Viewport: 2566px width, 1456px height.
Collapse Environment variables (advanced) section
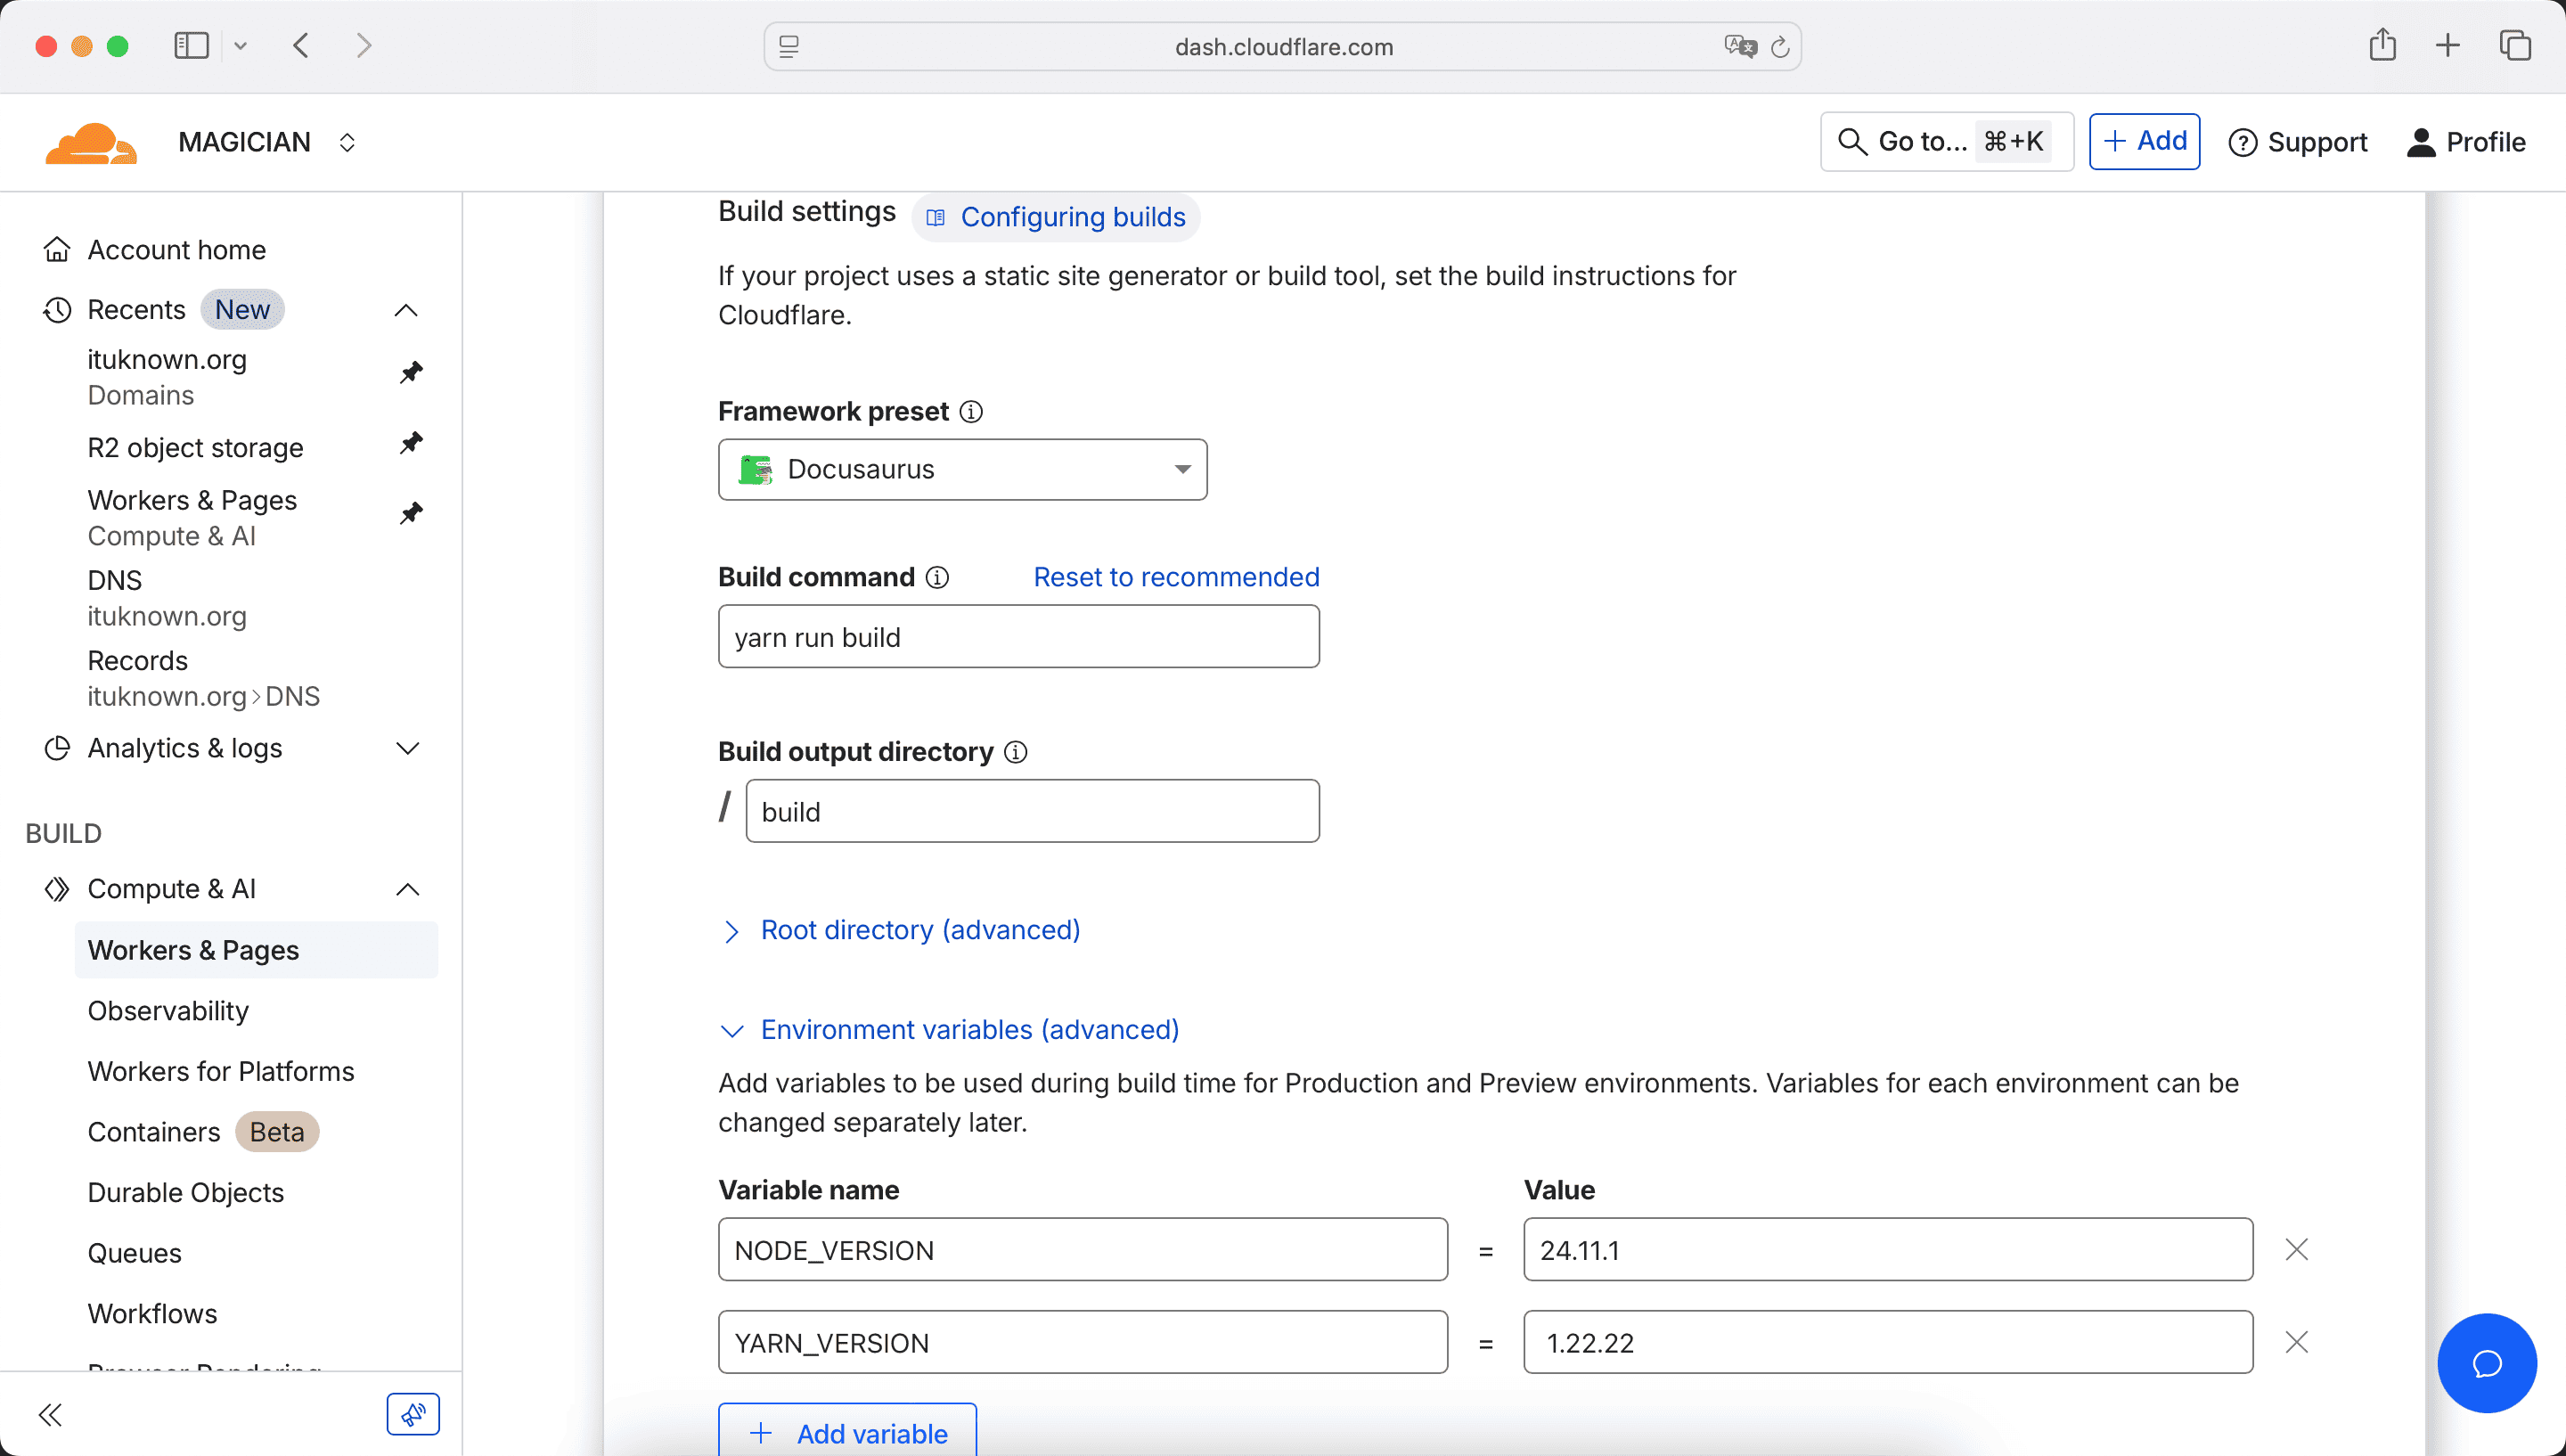pos(968,1030)
